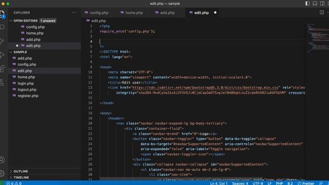Click Prettier status bar item
This screenshot has width=329, height=185.
point(306,183)
